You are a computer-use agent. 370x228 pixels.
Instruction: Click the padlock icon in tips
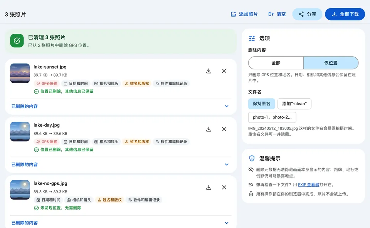[251, 194]
